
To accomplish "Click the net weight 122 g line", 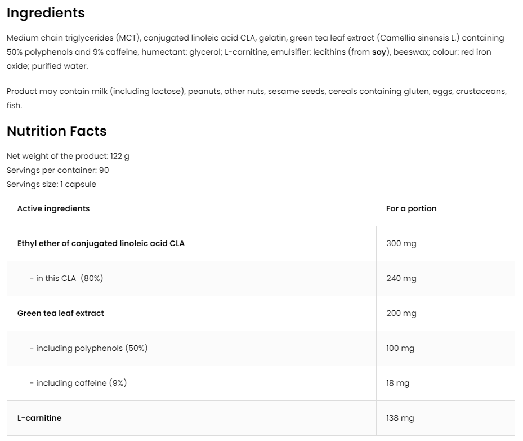I will (68, 156).
